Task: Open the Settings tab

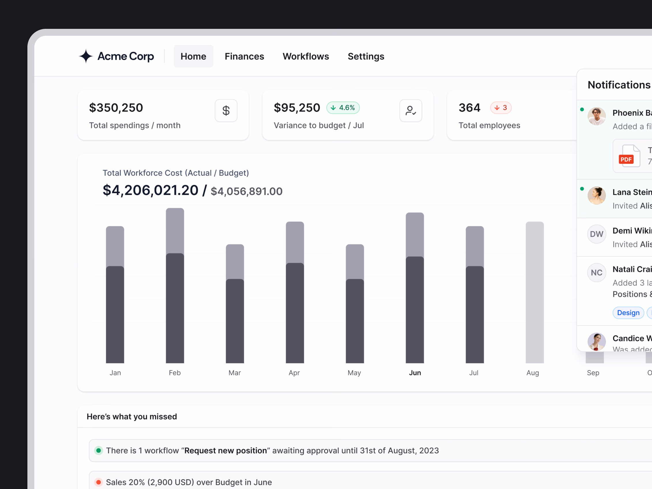Action: coord(366,56)
